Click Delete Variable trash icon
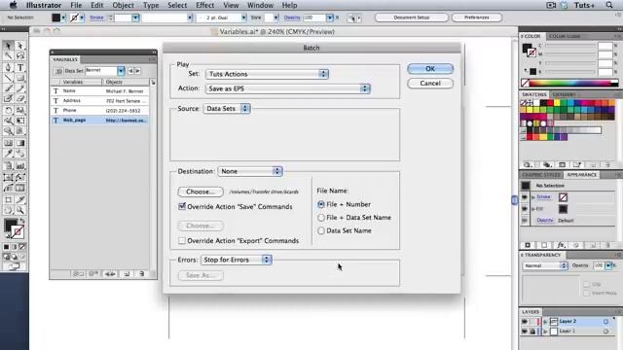The image size is (623, 350). coord(141,274)
